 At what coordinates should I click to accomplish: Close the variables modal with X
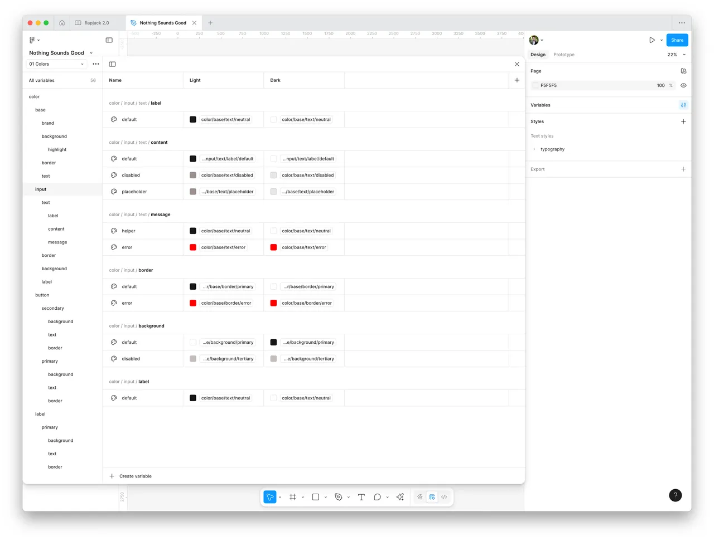pyautogui.click(x=517, y=64)
